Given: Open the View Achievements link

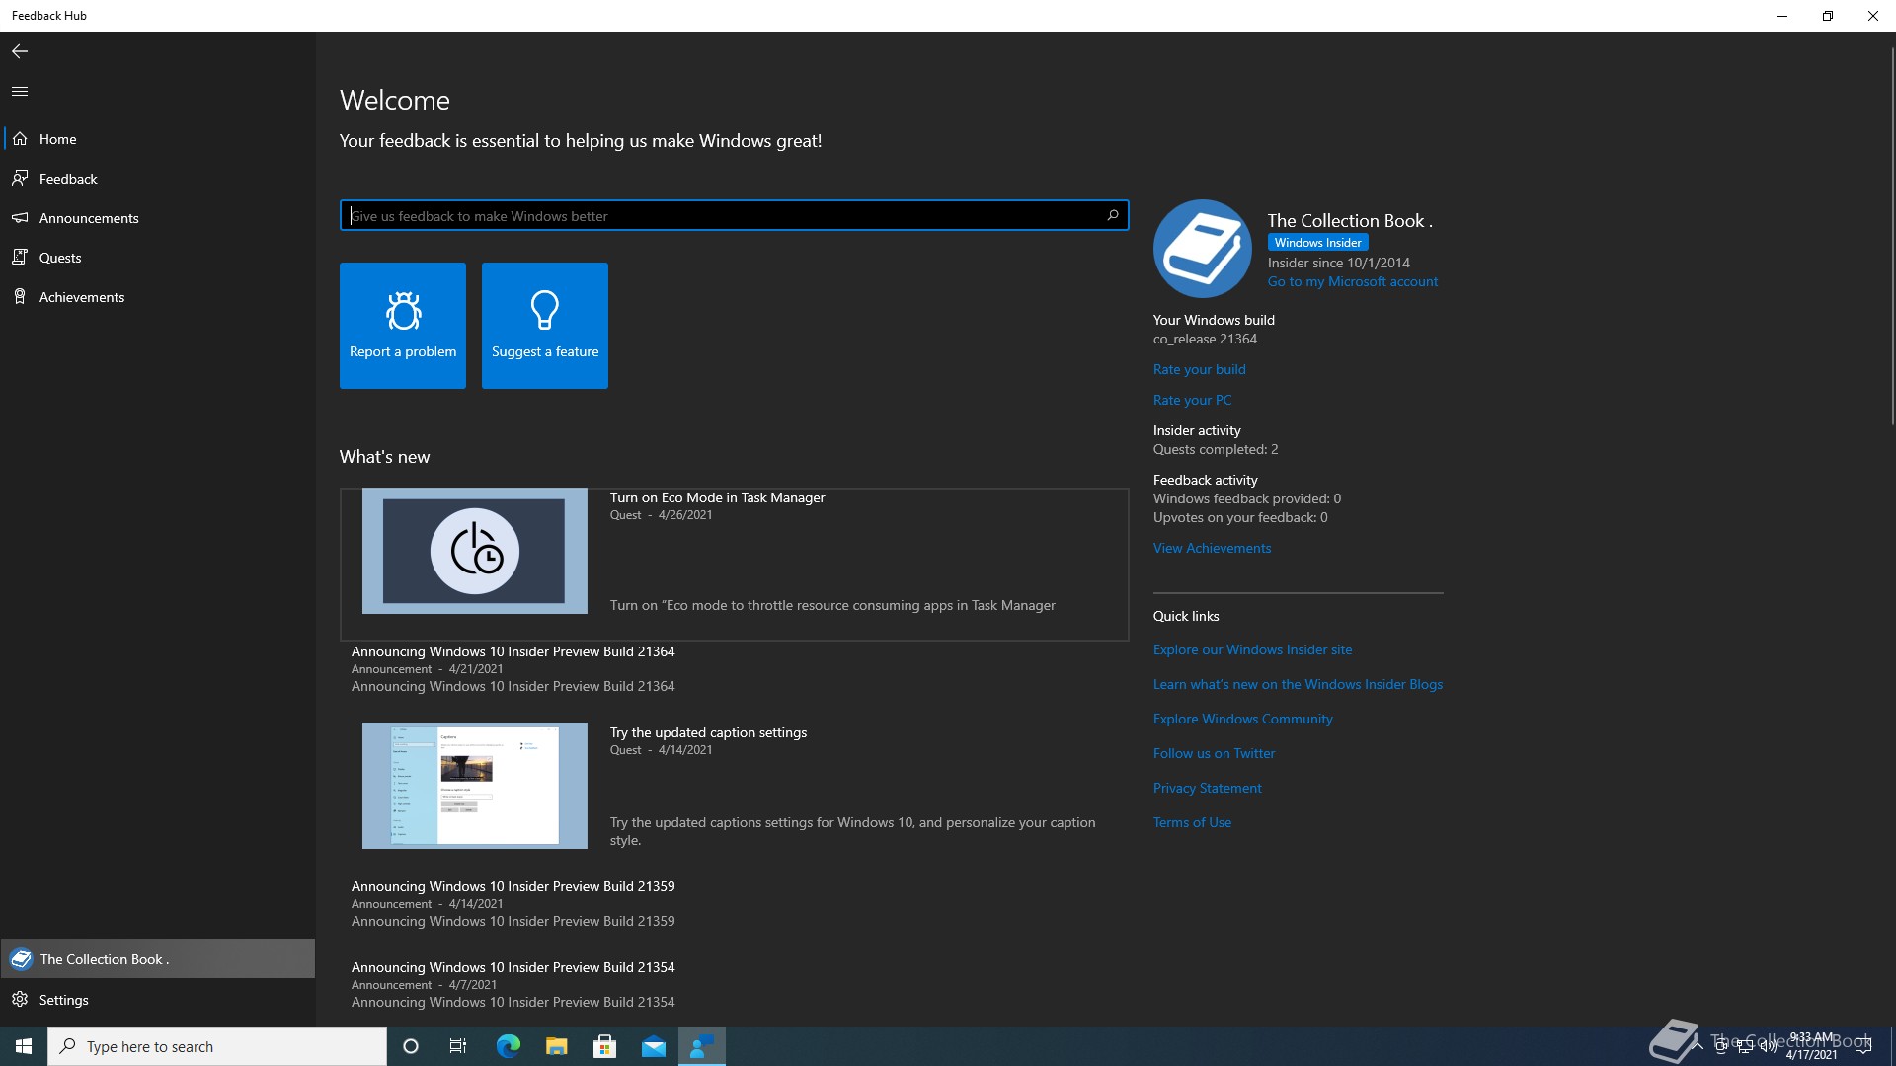Looking at the screenshot, I should point(1212,548).
